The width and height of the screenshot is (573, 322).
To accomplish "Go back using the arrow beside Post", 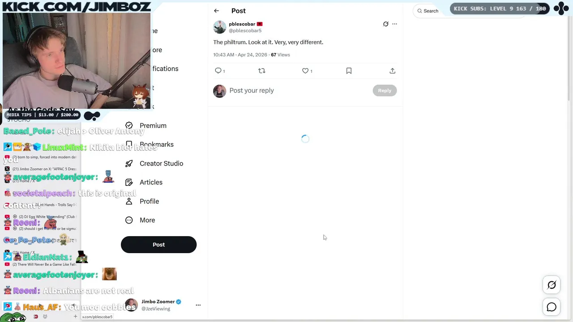I will [216, 11].
